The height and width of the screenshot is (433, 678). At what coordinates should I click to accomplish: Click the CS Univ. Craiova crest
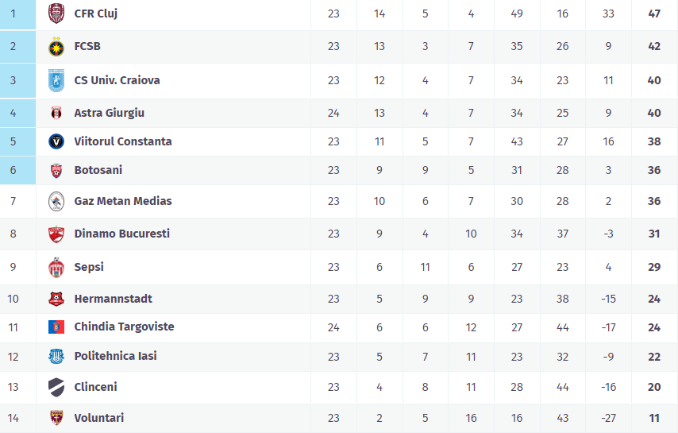[56, 80]
